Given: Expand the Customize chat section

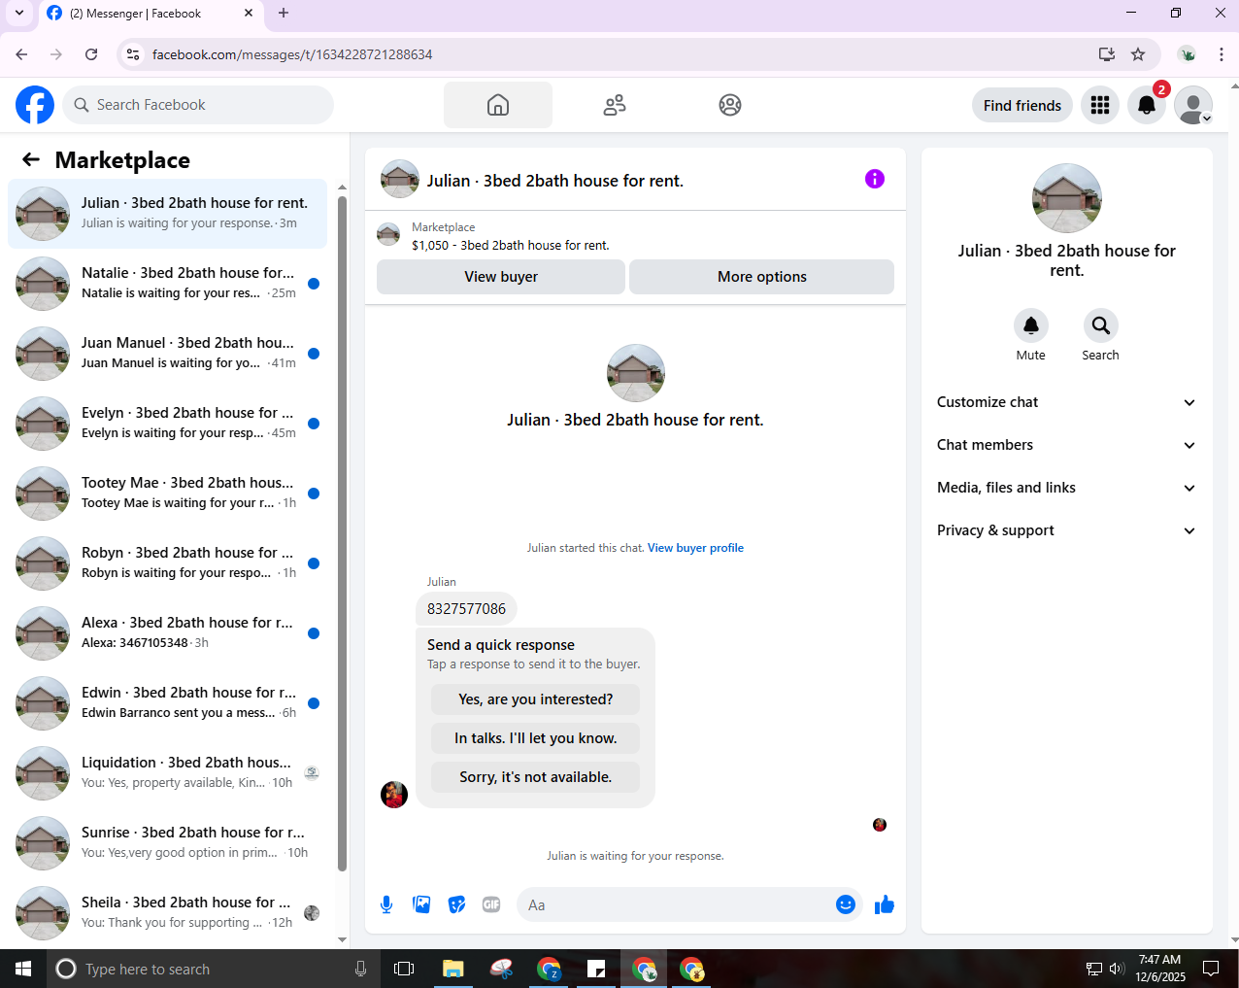Looking at the screenshot, I should click(1066, 402).
